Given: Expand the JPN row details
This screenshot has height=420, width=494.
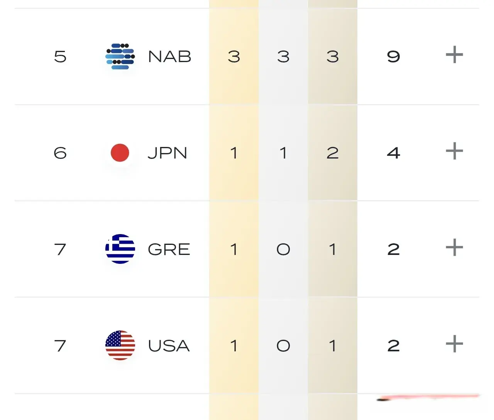Looking at the screenshot, I should pos(454,151).
